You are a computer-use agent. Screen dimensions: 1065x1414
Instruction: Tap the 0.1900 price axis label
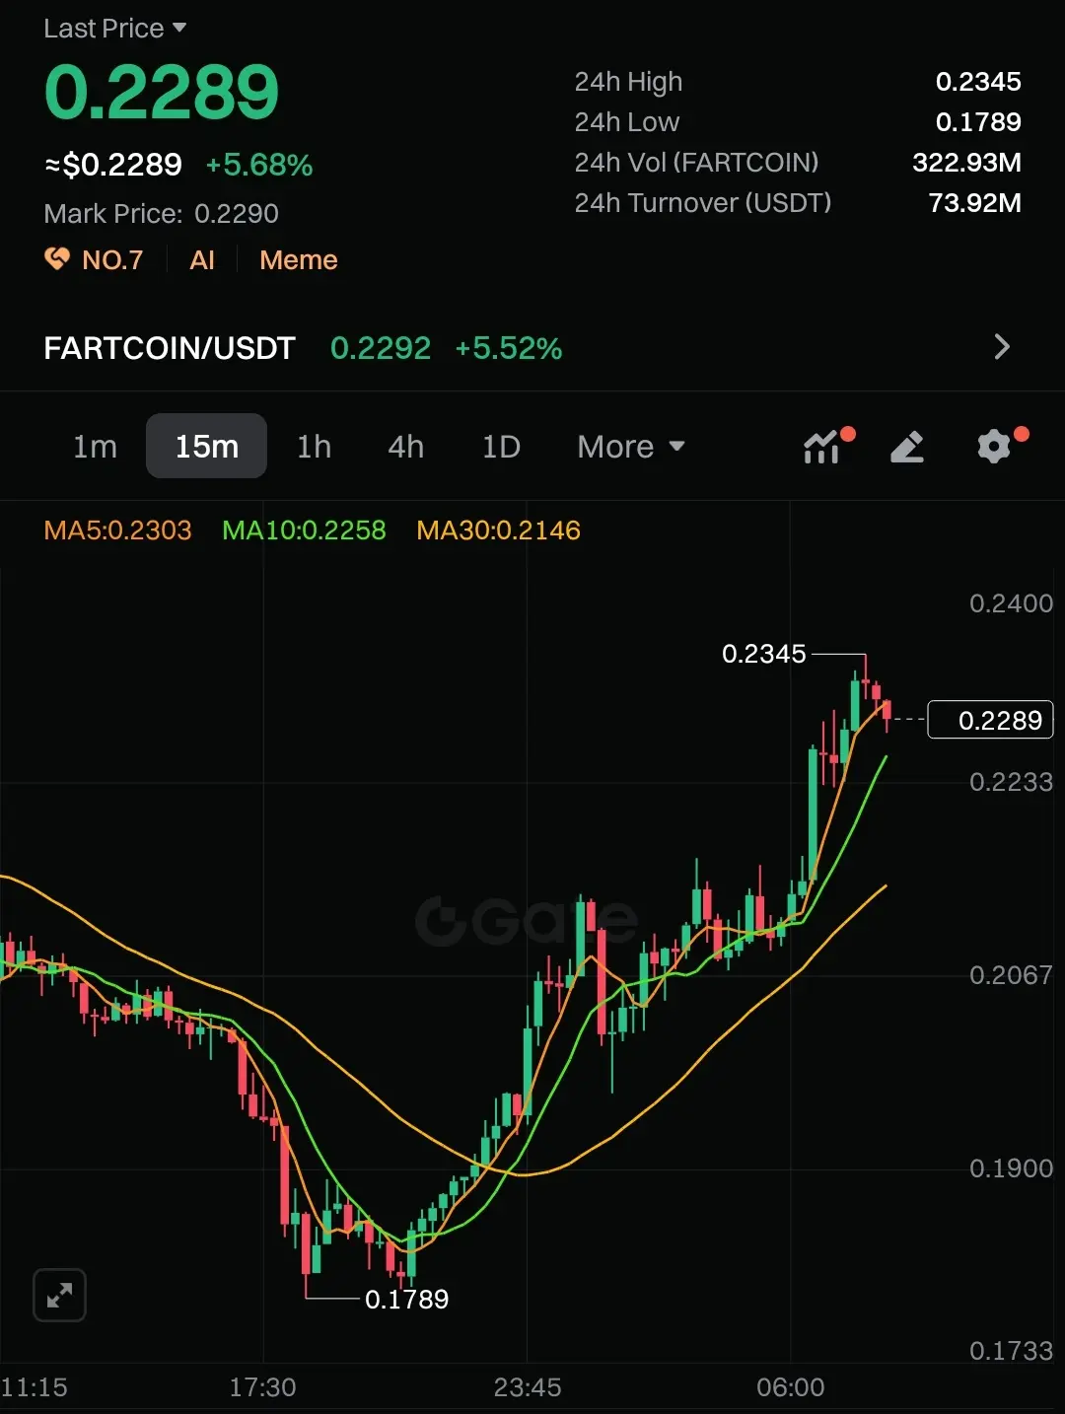1011,1168
